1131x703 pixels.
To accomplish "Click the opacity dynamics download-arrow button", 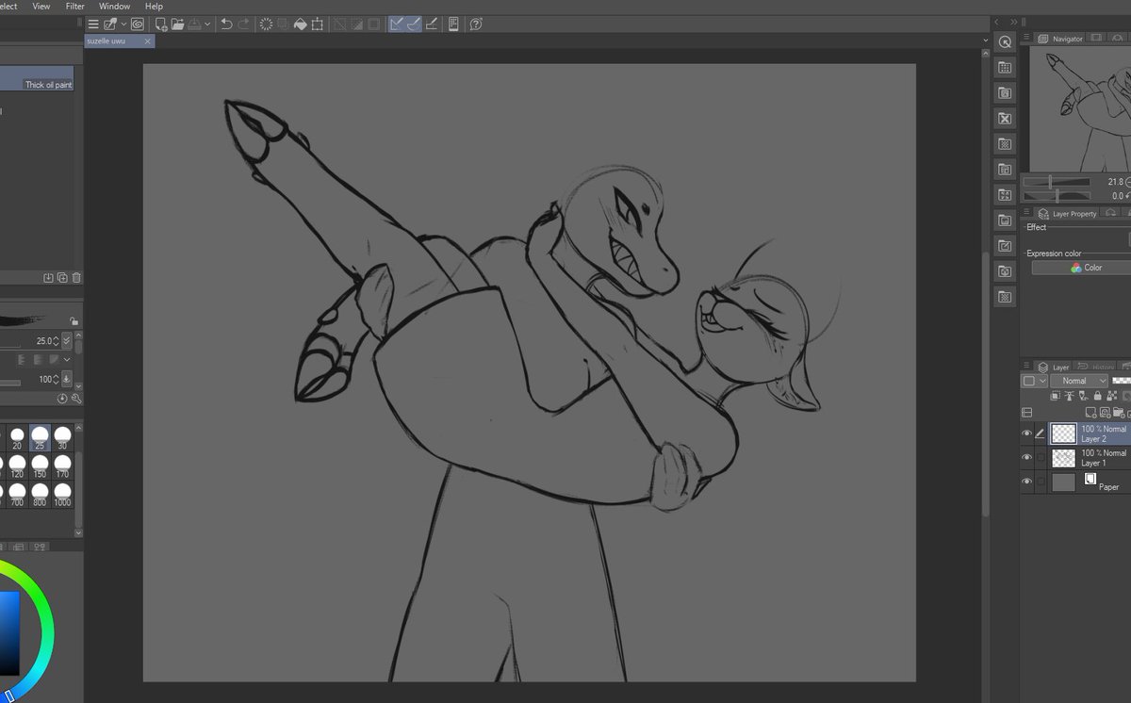I will pyautogui.click(x=67, y=379).
